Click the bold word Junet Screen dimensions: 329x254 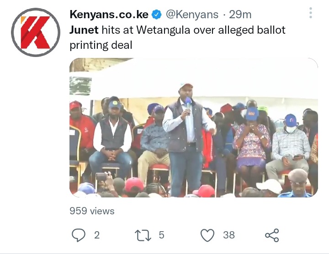(x=84, y=30)
